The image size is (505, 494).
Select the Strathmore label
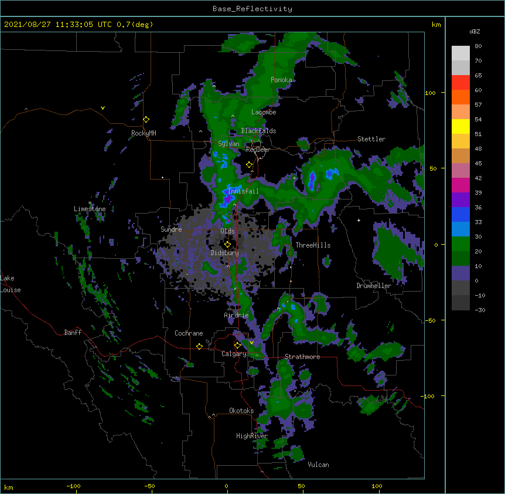tap(302, 357)
